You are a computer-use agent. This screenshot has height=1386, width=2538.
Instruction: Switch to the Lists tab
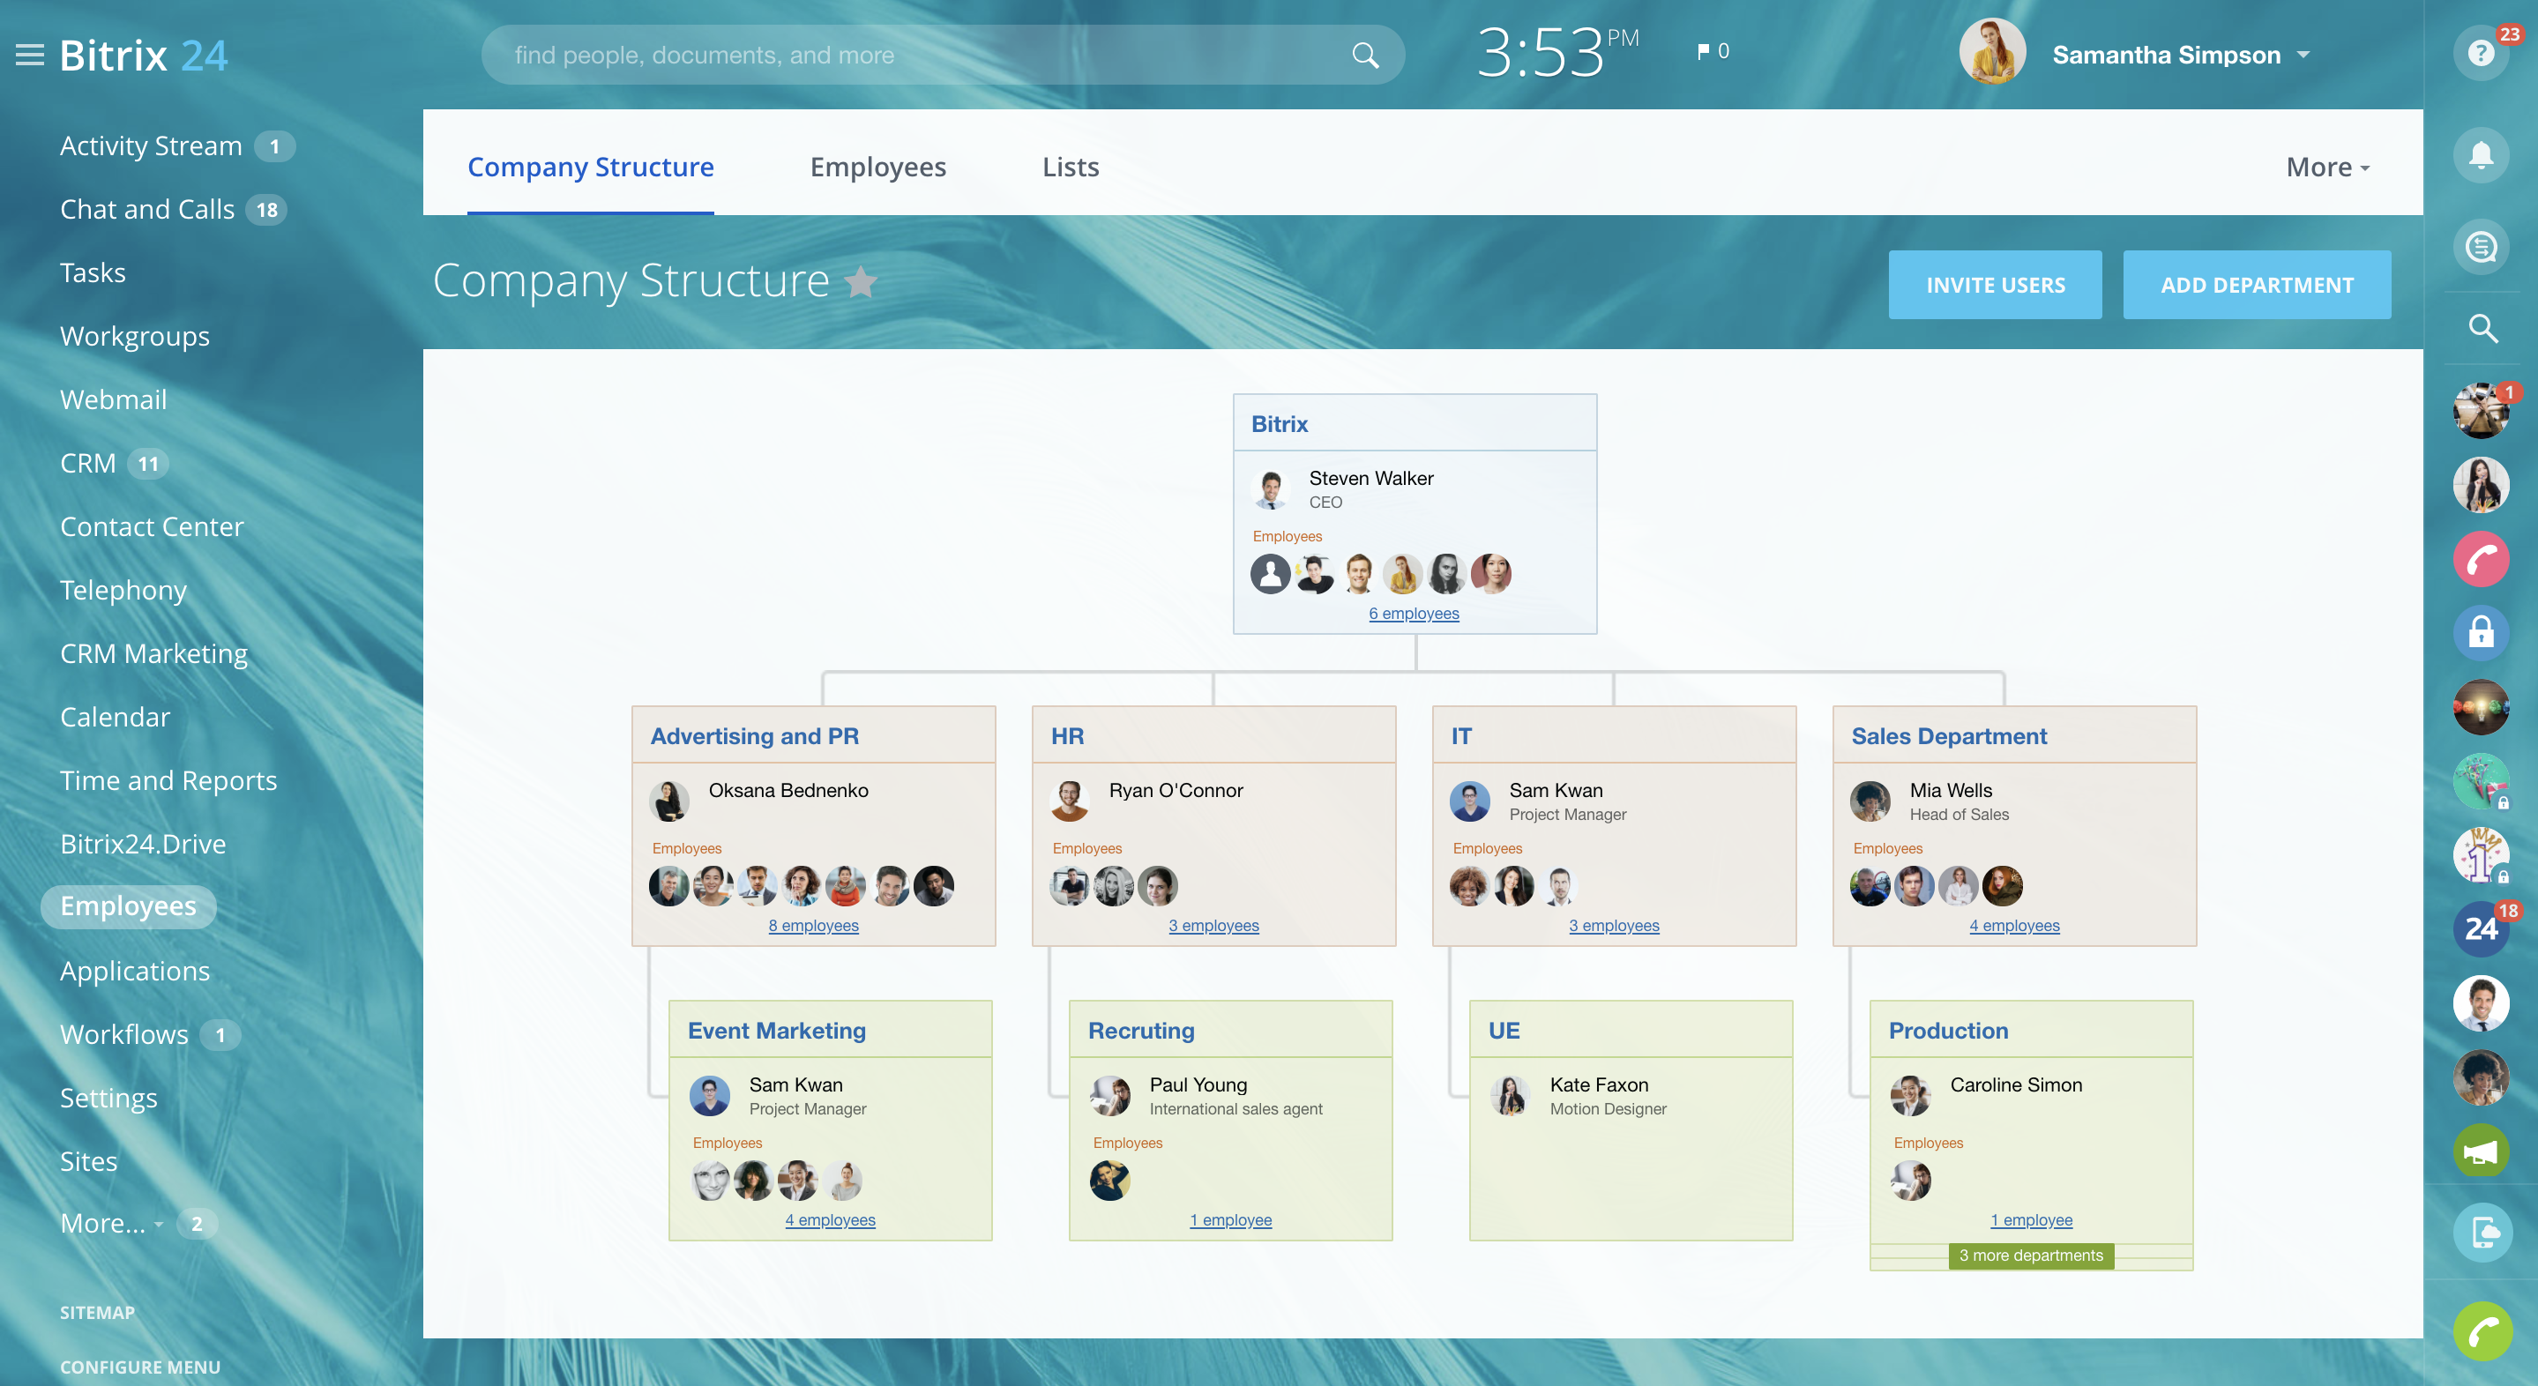pyautogui.click(x=1070, y=168)
